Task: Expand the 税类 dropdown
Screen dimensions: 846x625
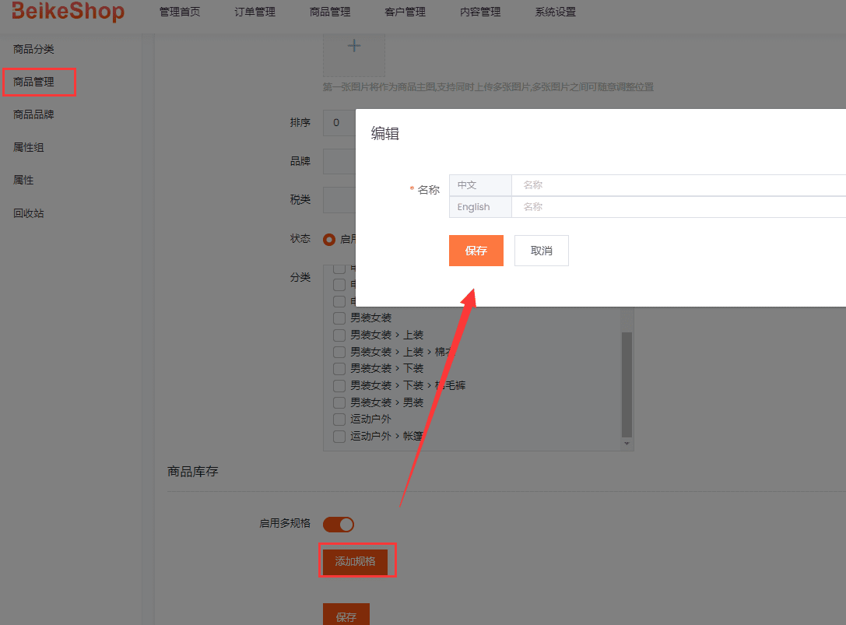Action: coord(339,199)
